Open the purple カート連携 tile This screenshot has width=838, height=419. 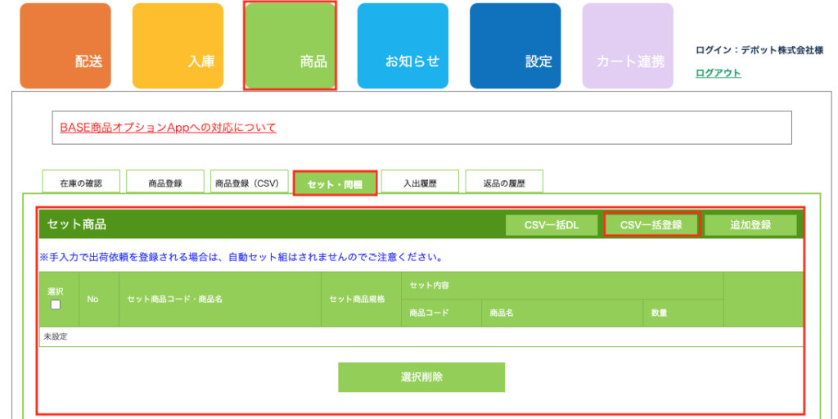click(628, 46)
